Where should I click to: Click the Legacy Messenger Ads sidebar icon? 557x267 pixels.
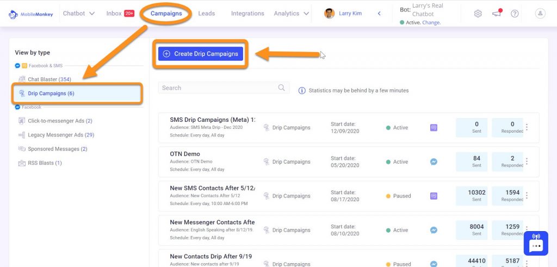click(22, 135)
